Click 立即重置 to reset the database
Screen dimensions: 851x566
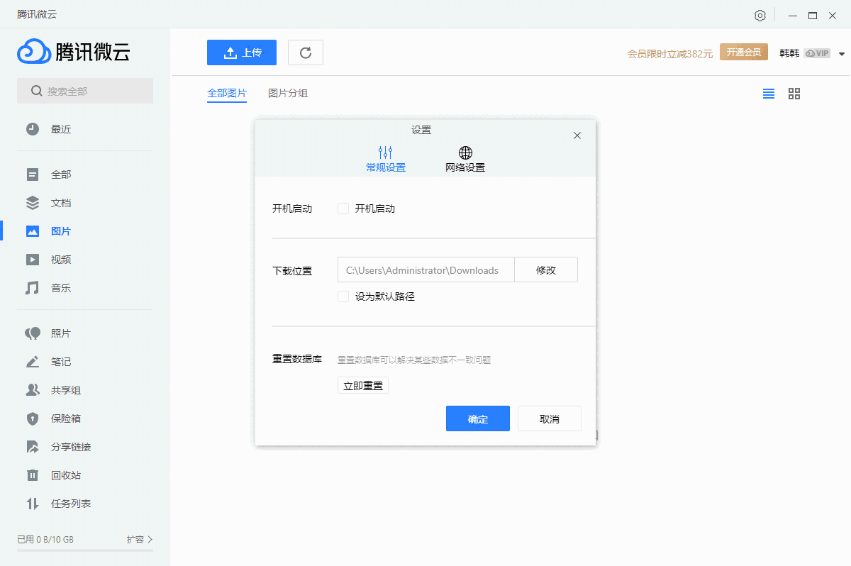click(362, 385)
